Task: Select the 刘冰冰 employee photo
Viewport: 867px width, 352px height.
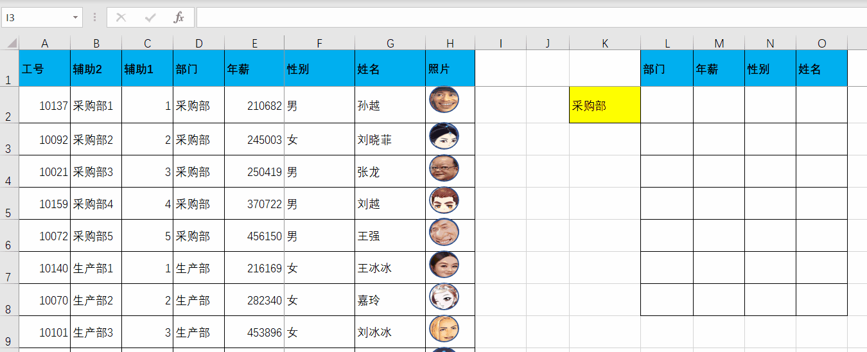Action: tap(444, 329)
